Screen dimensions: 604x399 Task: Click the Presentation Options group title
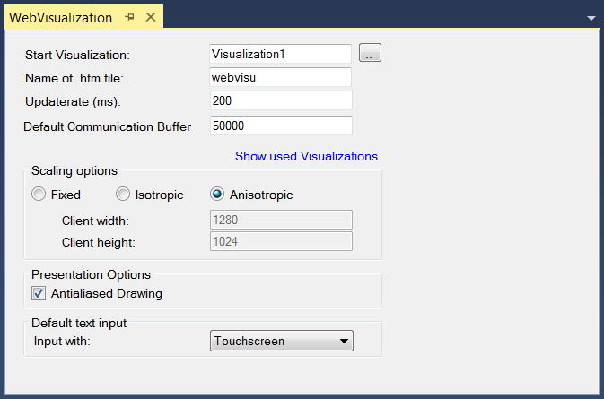coord(91,274)
